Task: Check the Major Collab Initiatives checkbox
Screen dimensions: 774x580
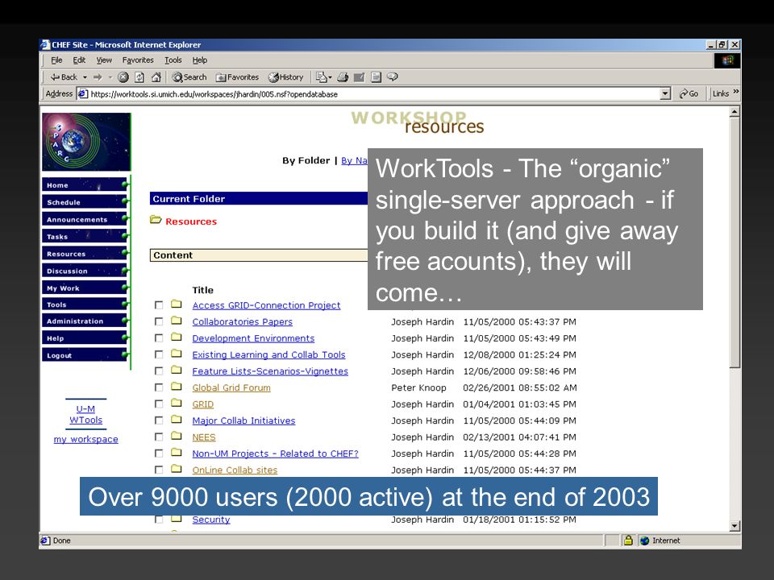Action: tap(159, 420)
